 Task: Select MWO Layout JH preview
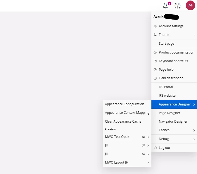(x=127, y=163)
